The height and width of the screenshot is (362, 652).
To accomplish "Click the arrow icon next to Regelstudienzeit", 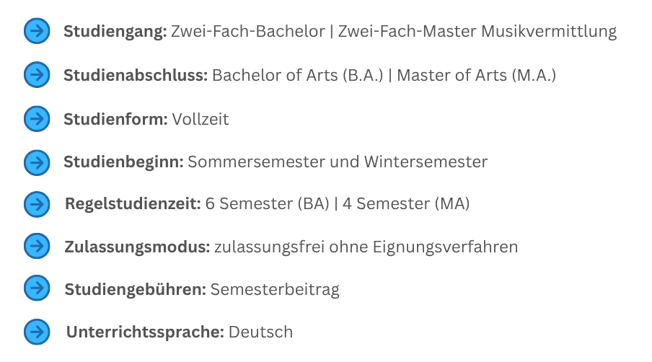I will coord(37,204).
